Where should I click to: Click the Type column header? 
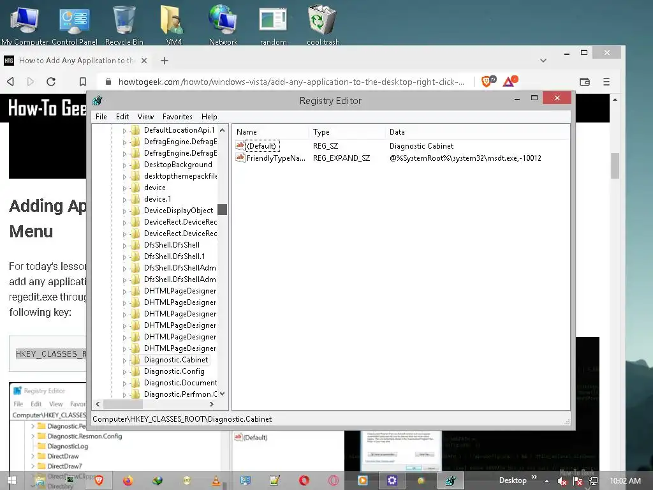(348, 131)
